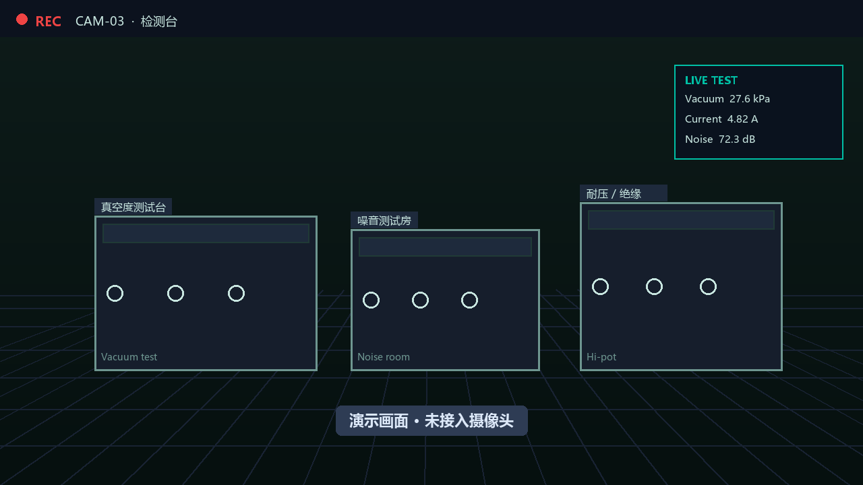Viewport: 863px width, 485px height.
Task: Click the leftmost round knob on Vacuum test station
Action: pos(115,293)
